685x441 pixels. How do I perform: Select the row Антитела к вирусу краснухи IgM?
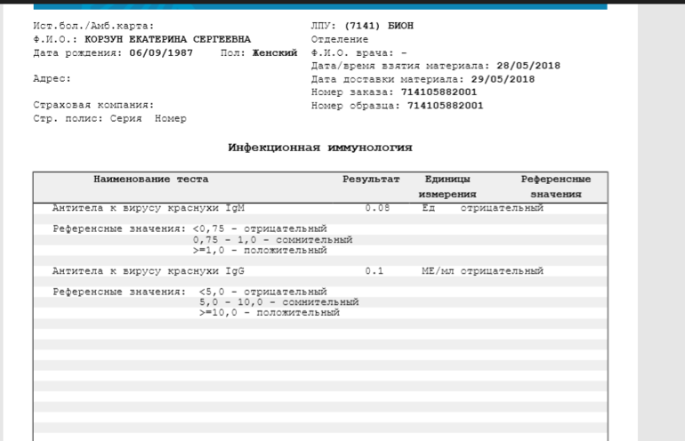point(148,208)
